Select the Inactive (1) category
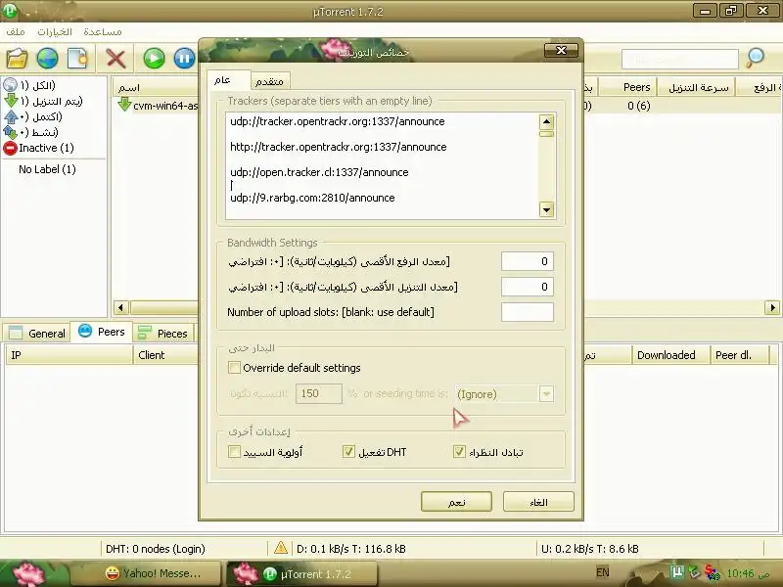This screenshot has width=783, height=587. (38, 148)
